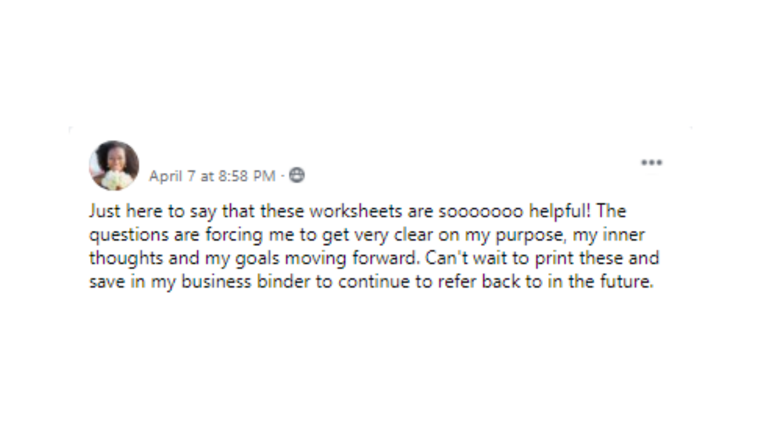761x428 pixels.
Task: Click the word "business" in the last line
Action: 216,282
